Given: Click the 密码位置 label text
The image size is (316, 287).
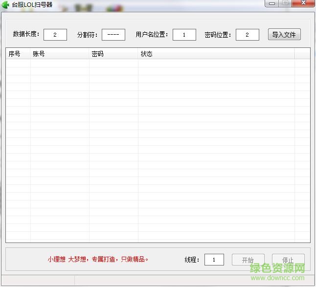Looking at the screenshot, I should coord(218,35).
